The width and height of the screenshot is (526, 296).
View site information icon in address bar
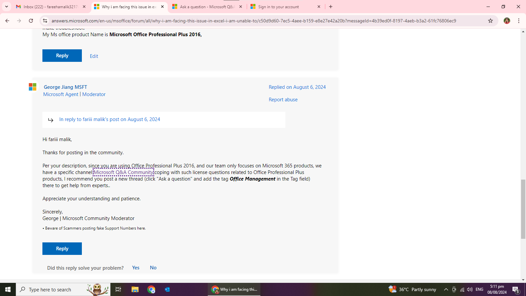45,21
